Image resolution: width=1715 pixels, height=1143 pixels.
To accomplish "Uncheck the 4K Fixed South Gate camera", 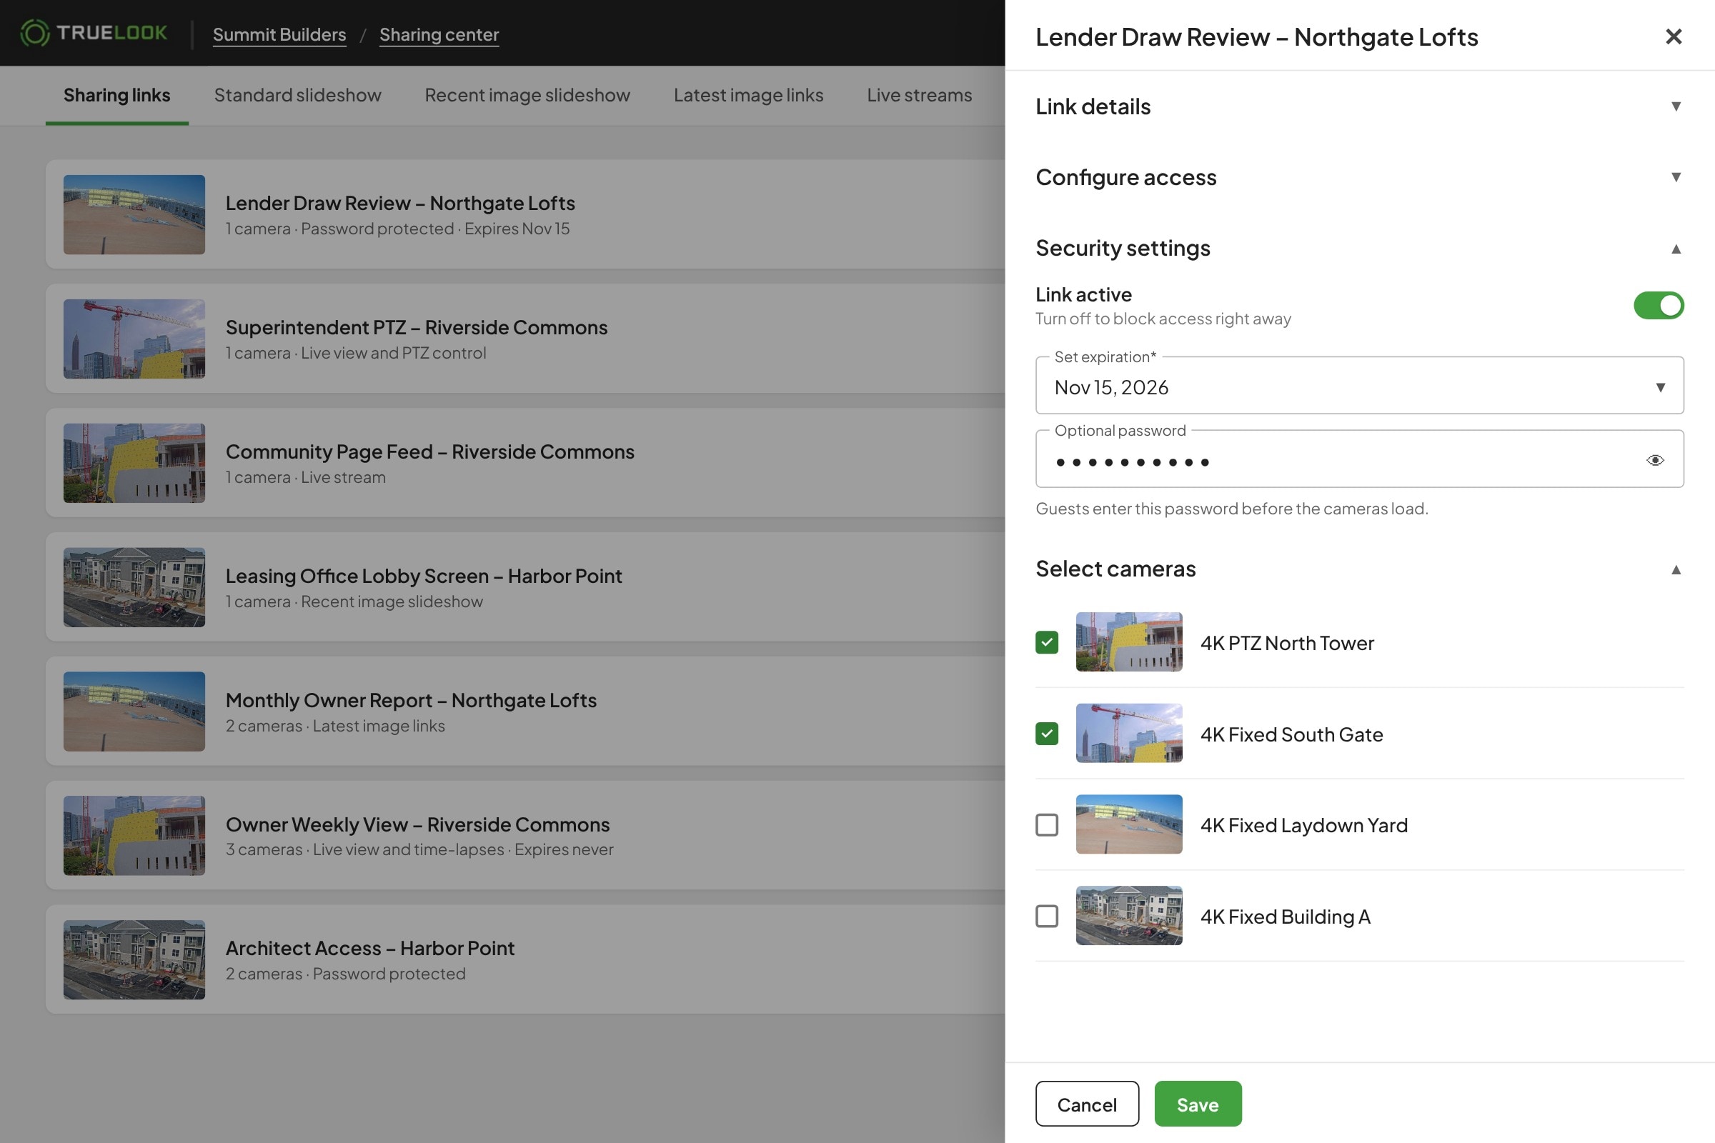I will coord(1046,734).
